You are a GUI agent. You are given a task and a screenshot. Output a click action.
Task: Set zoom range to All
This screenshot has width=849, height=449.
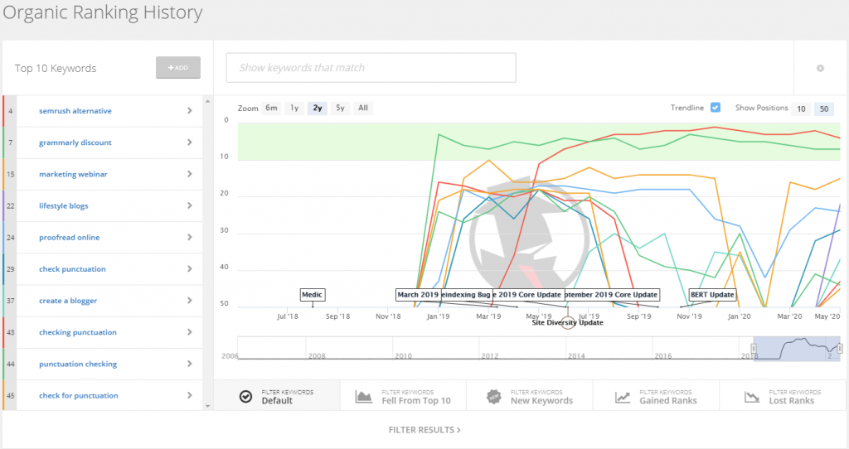pyautogui.click(x=362, y=108)
